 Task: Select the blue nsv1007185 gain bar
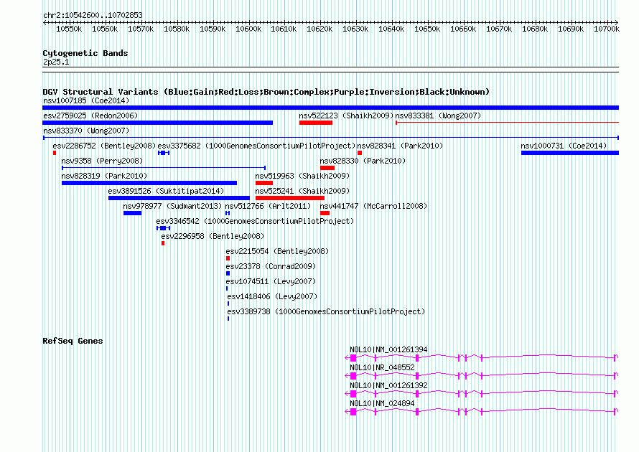tap(330, 108)
